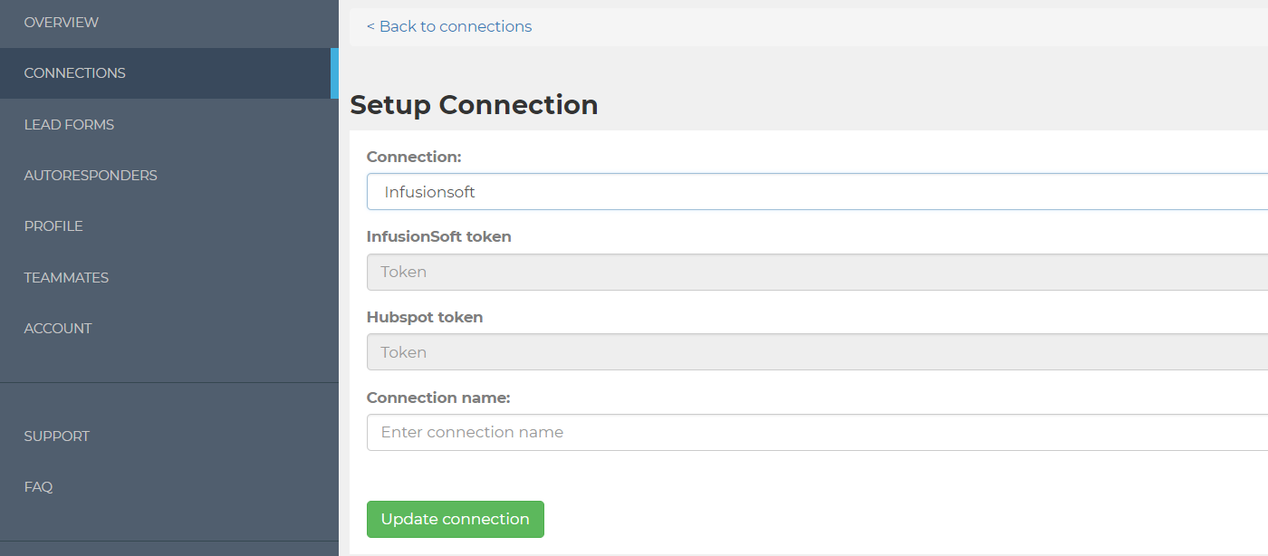Navigate to Profile in sidebar

53,226
